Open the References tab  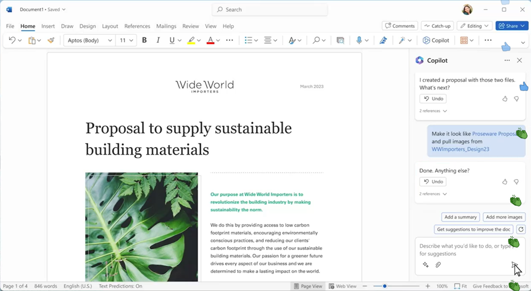137,26
